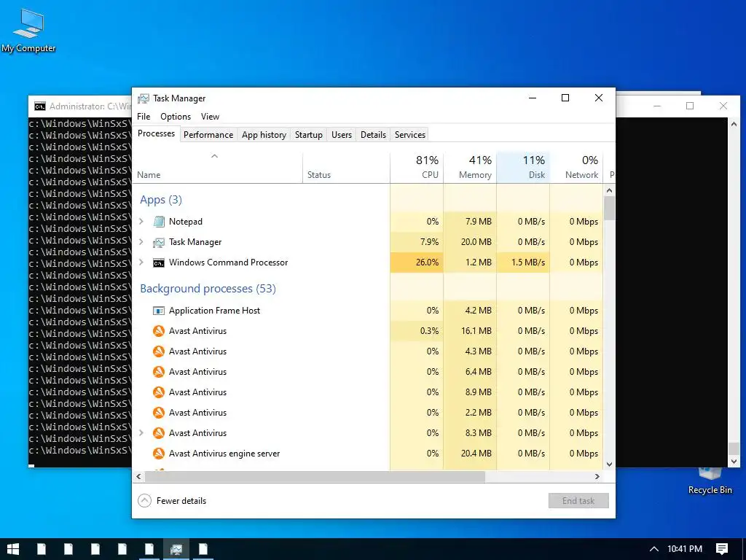This screenshot has width=746, height=560.
Task: Click the Command Prompt window title icon
Action: 40,106
